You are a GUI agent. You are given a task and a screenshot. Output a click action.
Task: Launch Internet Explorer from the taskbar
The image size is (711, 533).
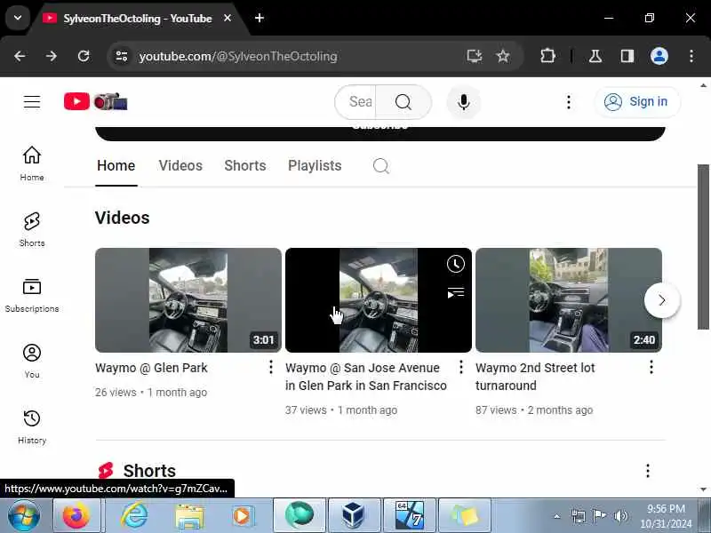134,516
